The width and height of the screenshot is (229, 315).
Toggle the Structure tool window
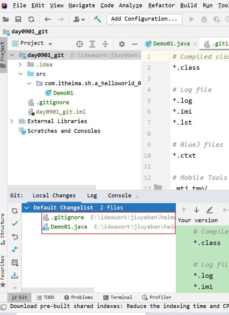(3, 228)
